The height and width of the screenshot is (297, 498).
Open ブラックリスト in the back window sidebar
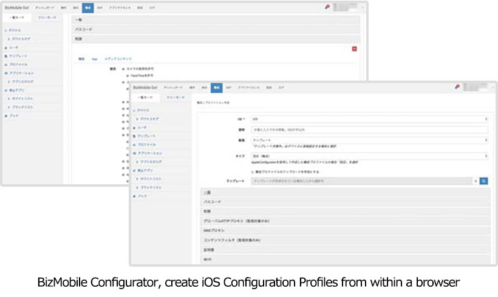coord(22,107)
